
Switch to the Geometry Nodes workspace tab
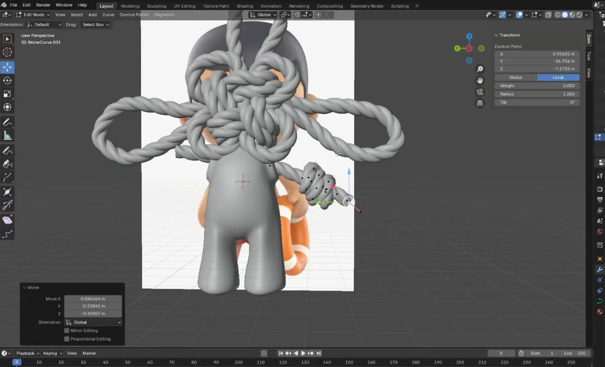pos(367,6)
